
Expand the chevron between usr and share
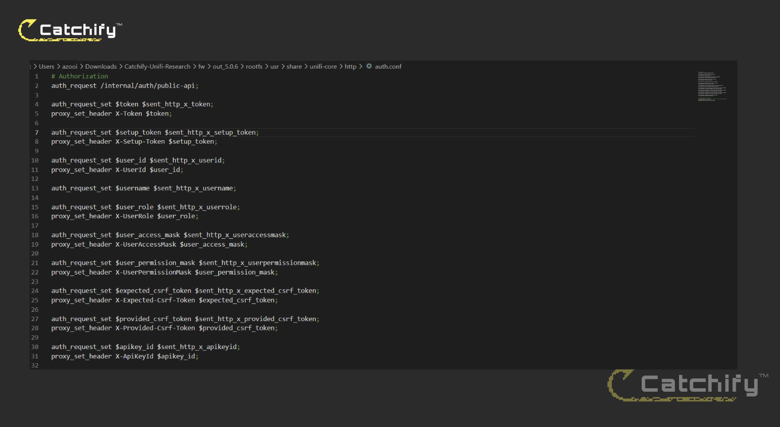tap(283, 66)
